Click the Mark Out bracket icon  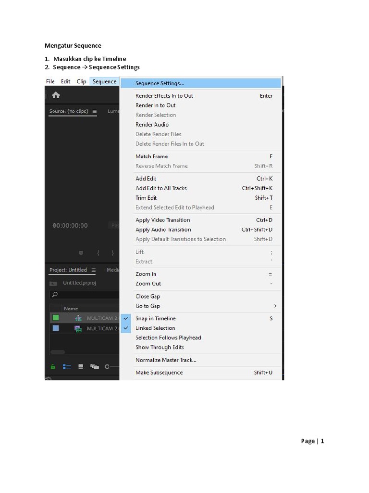[x=112, y=253]
